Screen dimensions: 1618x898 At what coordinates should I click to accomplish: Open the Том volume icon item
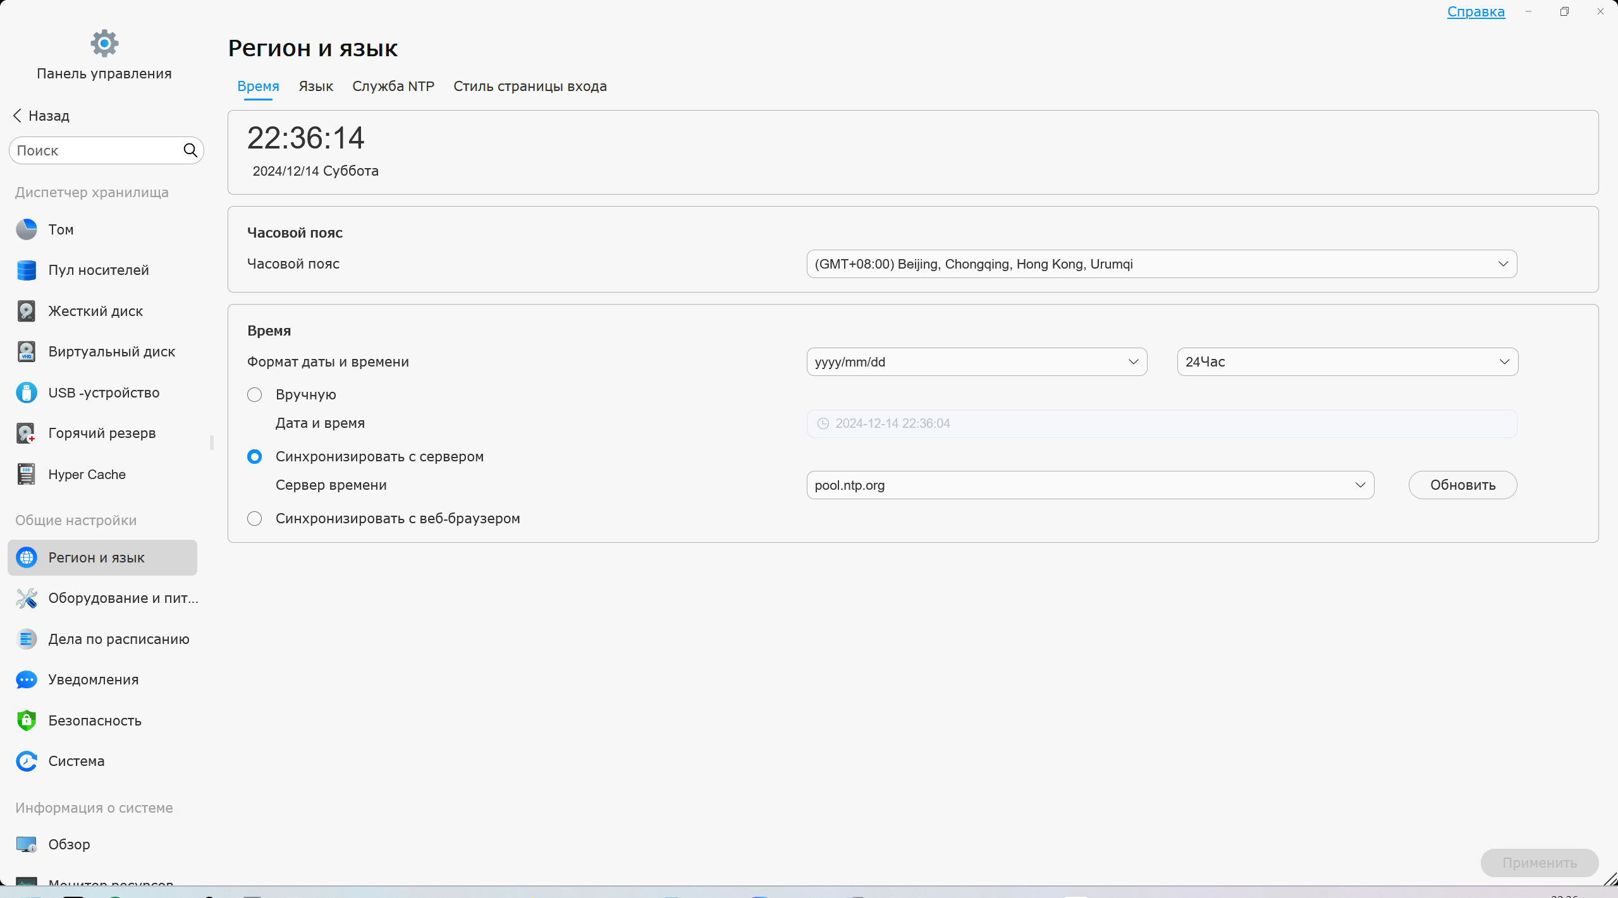(x=27, y=229)
